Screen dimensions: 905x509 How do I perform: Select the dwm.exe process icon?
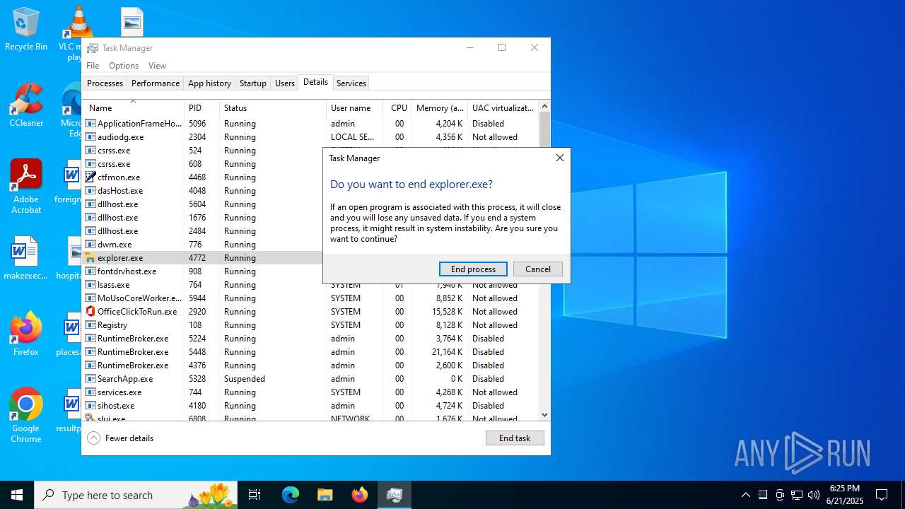tap(90, 245)
